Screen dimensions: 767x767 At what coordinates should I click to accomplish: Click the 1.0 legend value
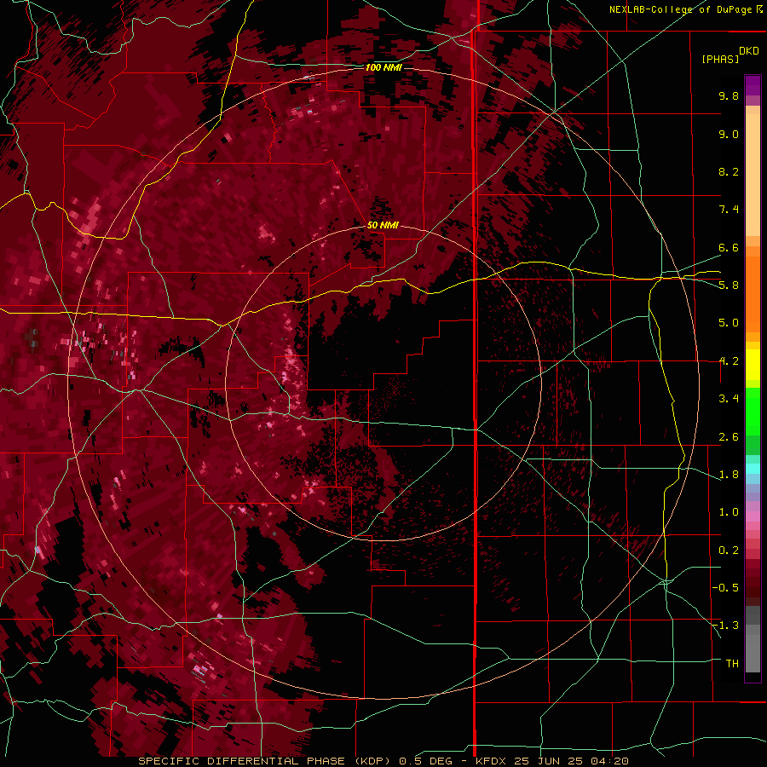pos(729,512)
